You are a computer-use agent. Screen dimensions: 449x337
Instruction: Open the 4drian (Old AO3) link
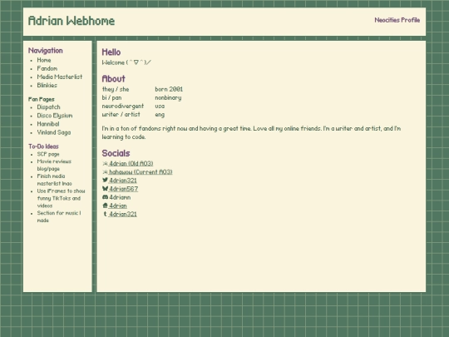click(x=131, y=164)
